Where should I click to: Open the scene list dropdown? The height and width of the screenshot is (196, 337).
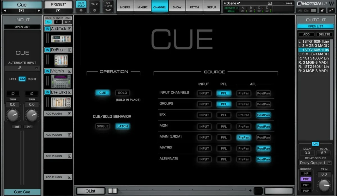[x=270, y=3]
